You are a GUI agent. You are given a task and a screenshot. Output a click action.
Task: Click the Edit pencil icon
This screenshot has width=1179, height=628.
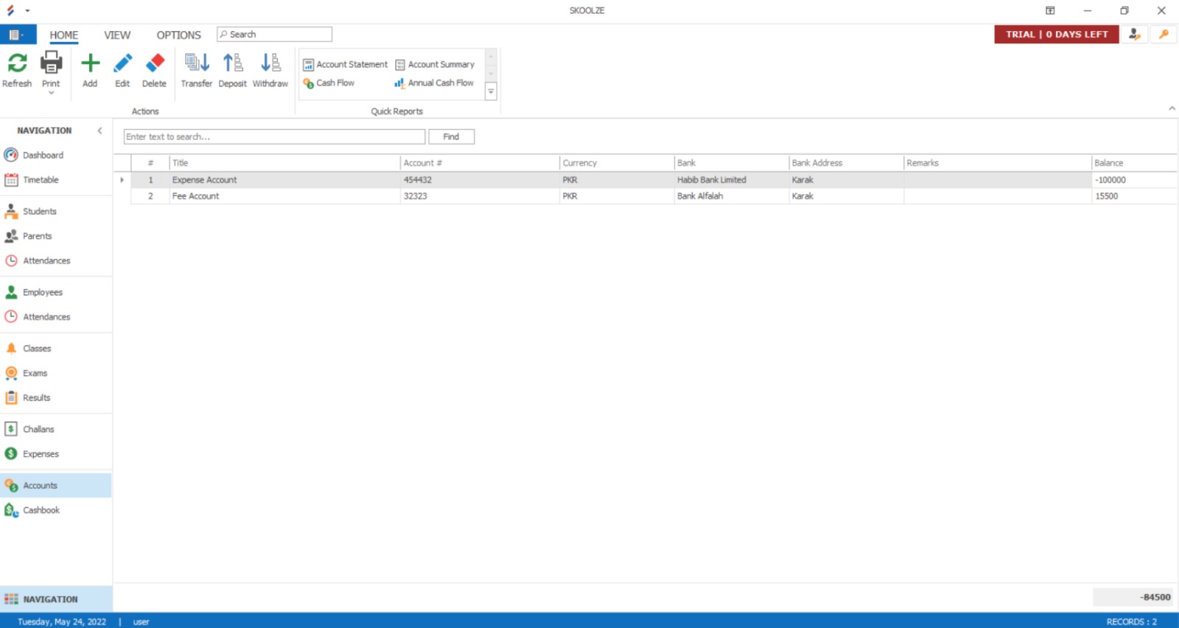pyautogui.click(x=122, y=63)
